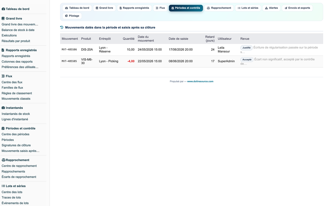334x206 pixels.
Task: Go to Exécutions in sidebar
Action: [x=9, y=35]
